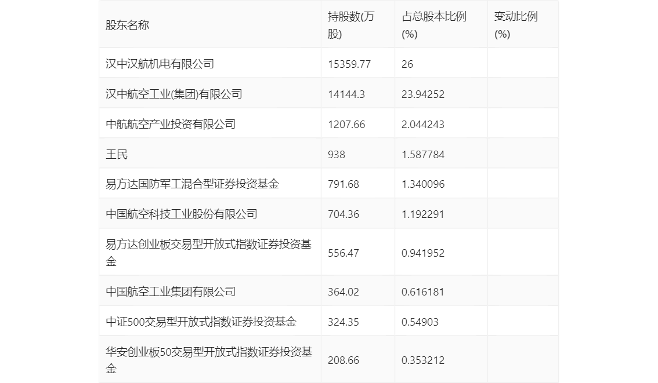Click the holding value 14144.3
Viewport: 658px width, 383px height.
(346, 94)
